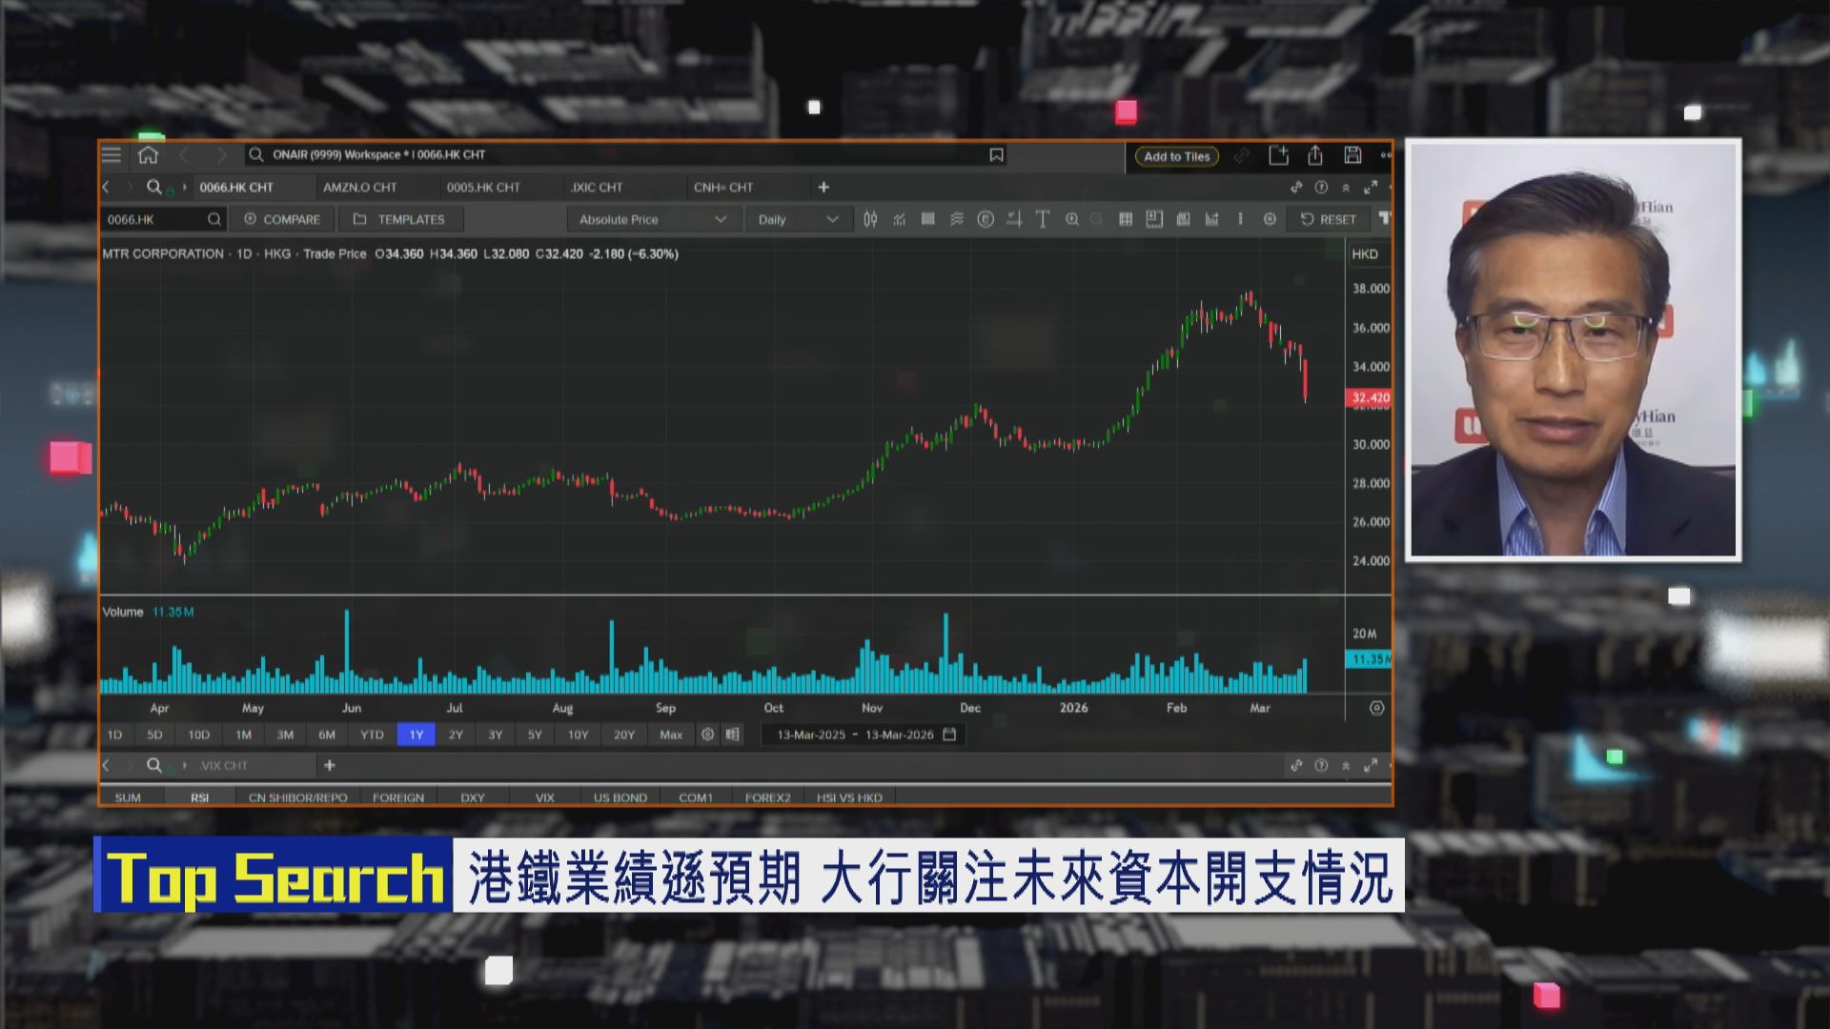Click the bookmark flag icon

tap(995, 154)
